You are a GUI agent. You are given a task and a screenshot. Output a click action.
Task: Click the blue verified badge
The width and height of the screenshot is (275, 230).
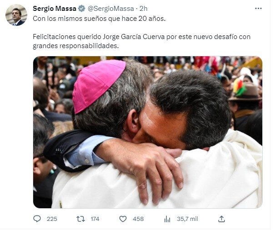(81, 9)
